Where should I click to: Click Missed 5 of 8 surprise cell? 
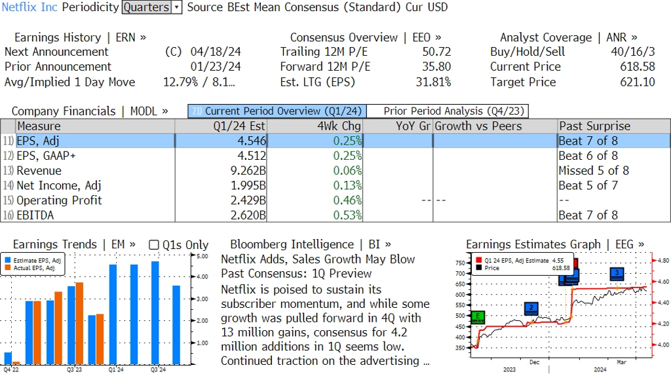tap(594, 171)
